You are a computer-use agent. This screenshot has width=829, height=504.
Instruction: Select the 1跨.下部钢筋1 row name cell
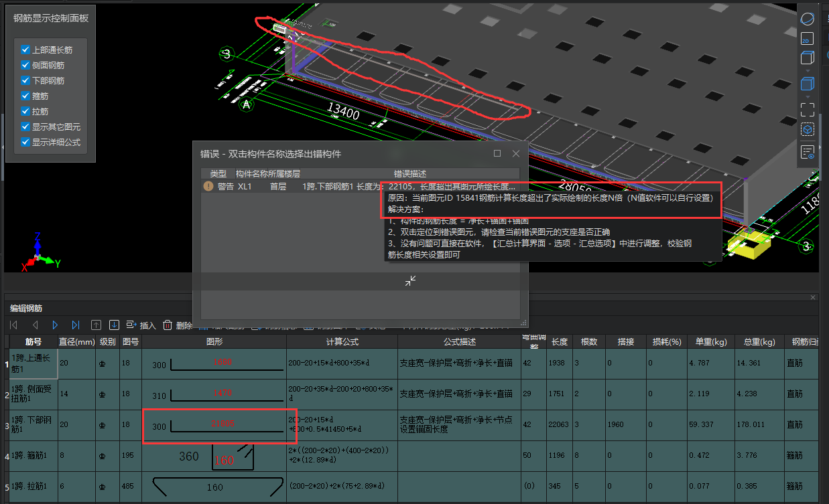pyautogui.click(x=34, y=425)
